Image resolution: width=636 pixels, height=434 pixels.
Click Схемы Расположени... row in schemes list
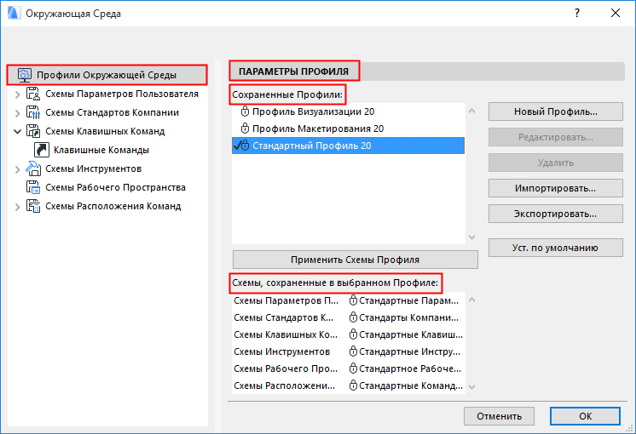click(349, 385)
